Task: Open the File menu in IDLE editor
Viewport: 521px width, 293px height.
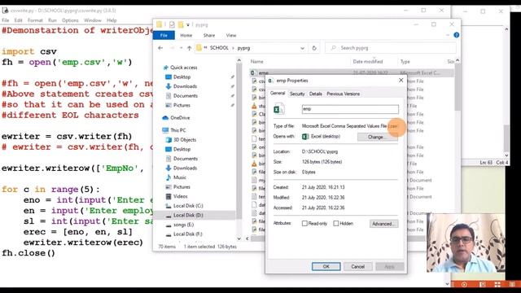Action: [6, 20]
